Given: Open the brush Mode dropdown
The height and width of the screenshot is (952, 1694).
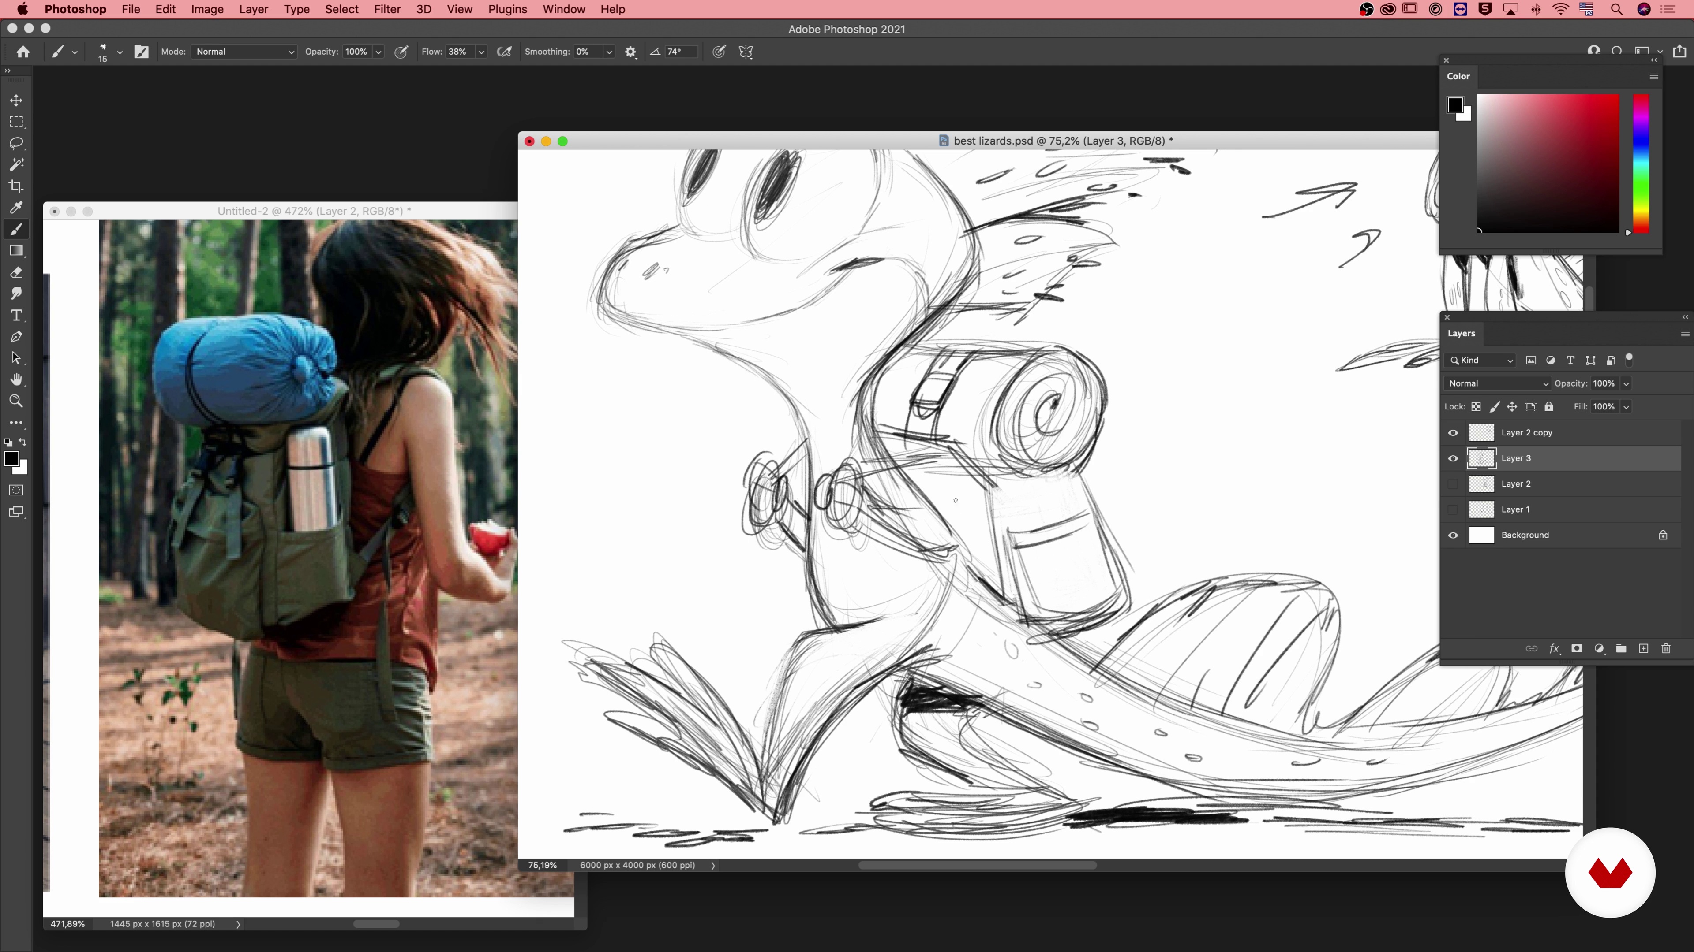Looking at the screenshot, I should (245, 51).
